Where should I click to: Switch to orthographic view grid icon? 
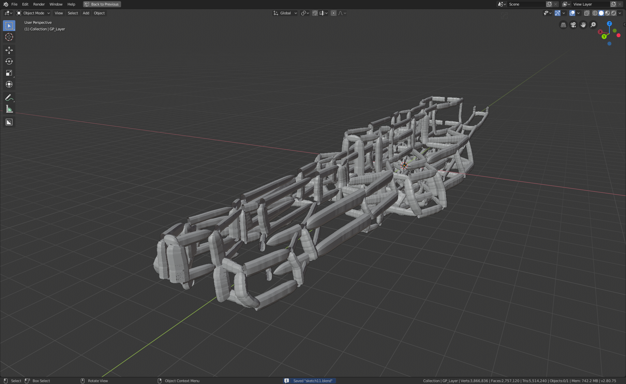pyautogui.click(x=563, y=25)
